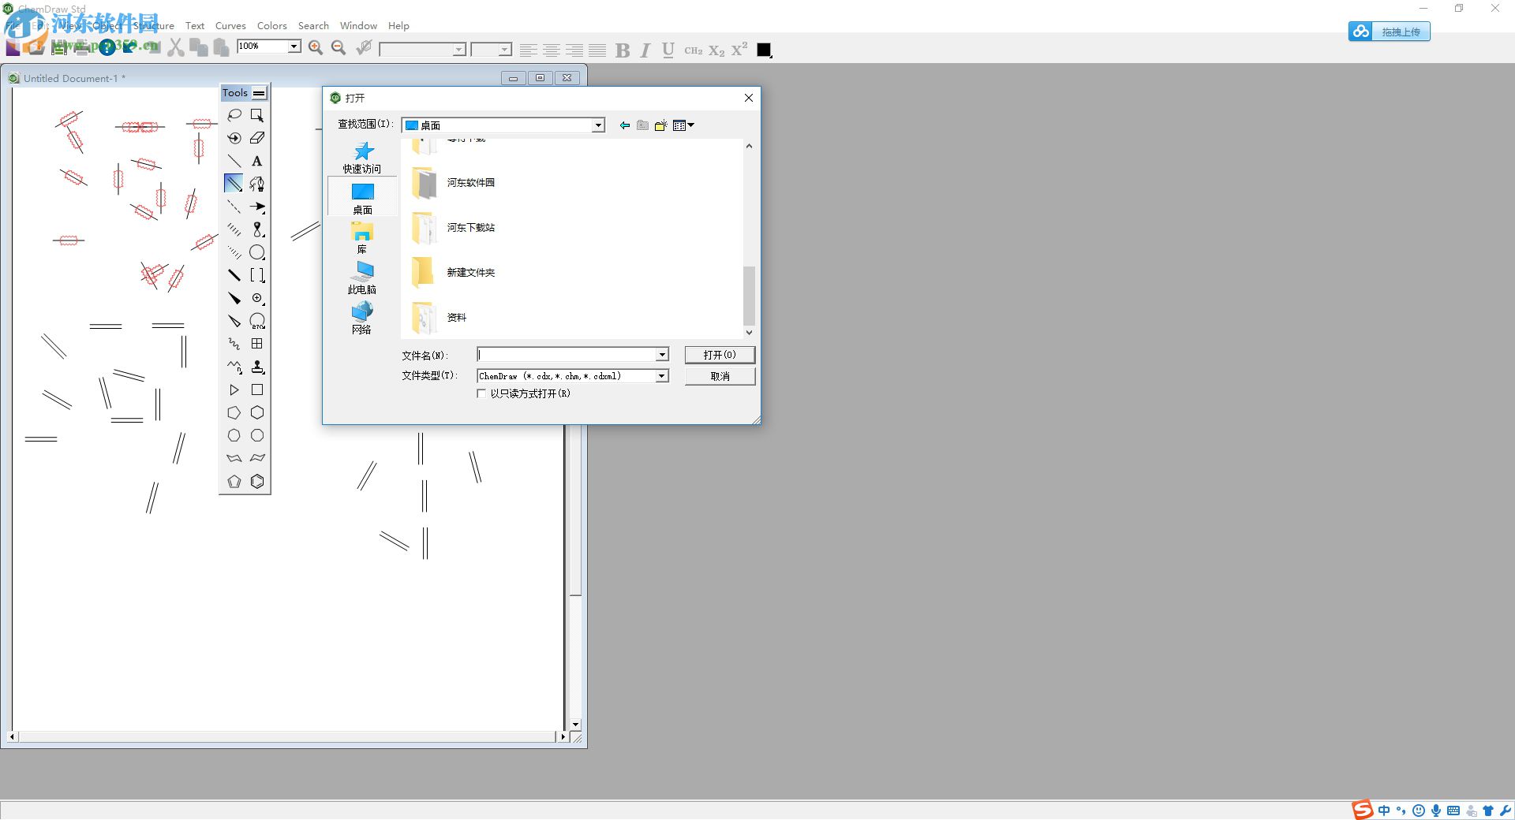Toggle Bold text formatting
The width and height of the screenshot is (1515, 820).
[x=623, y=50]
